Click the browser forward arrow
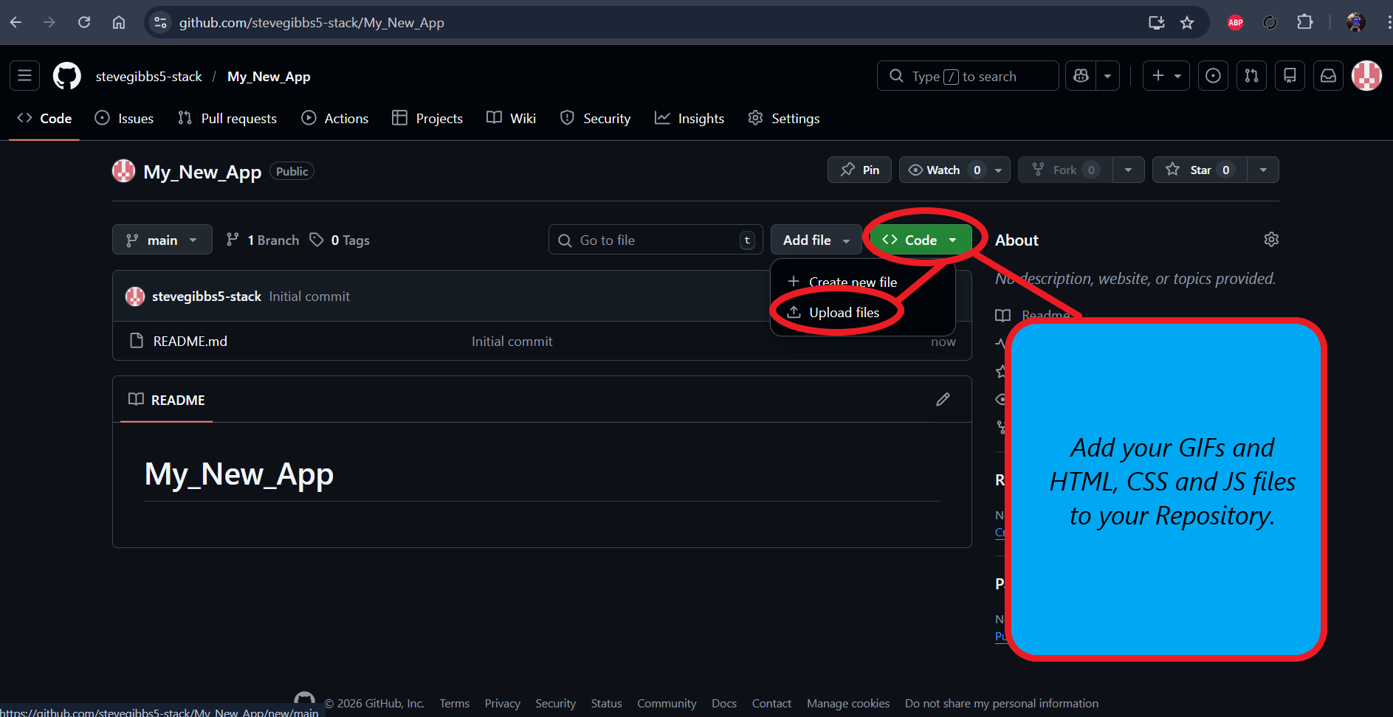 49,22
